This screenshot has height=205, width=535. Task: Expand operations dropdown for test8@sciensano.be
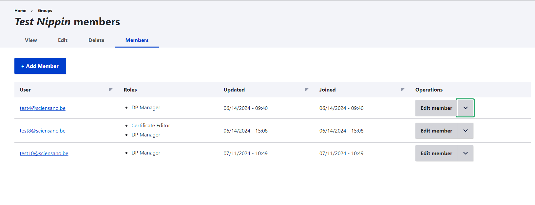click(x=466, y=131)
